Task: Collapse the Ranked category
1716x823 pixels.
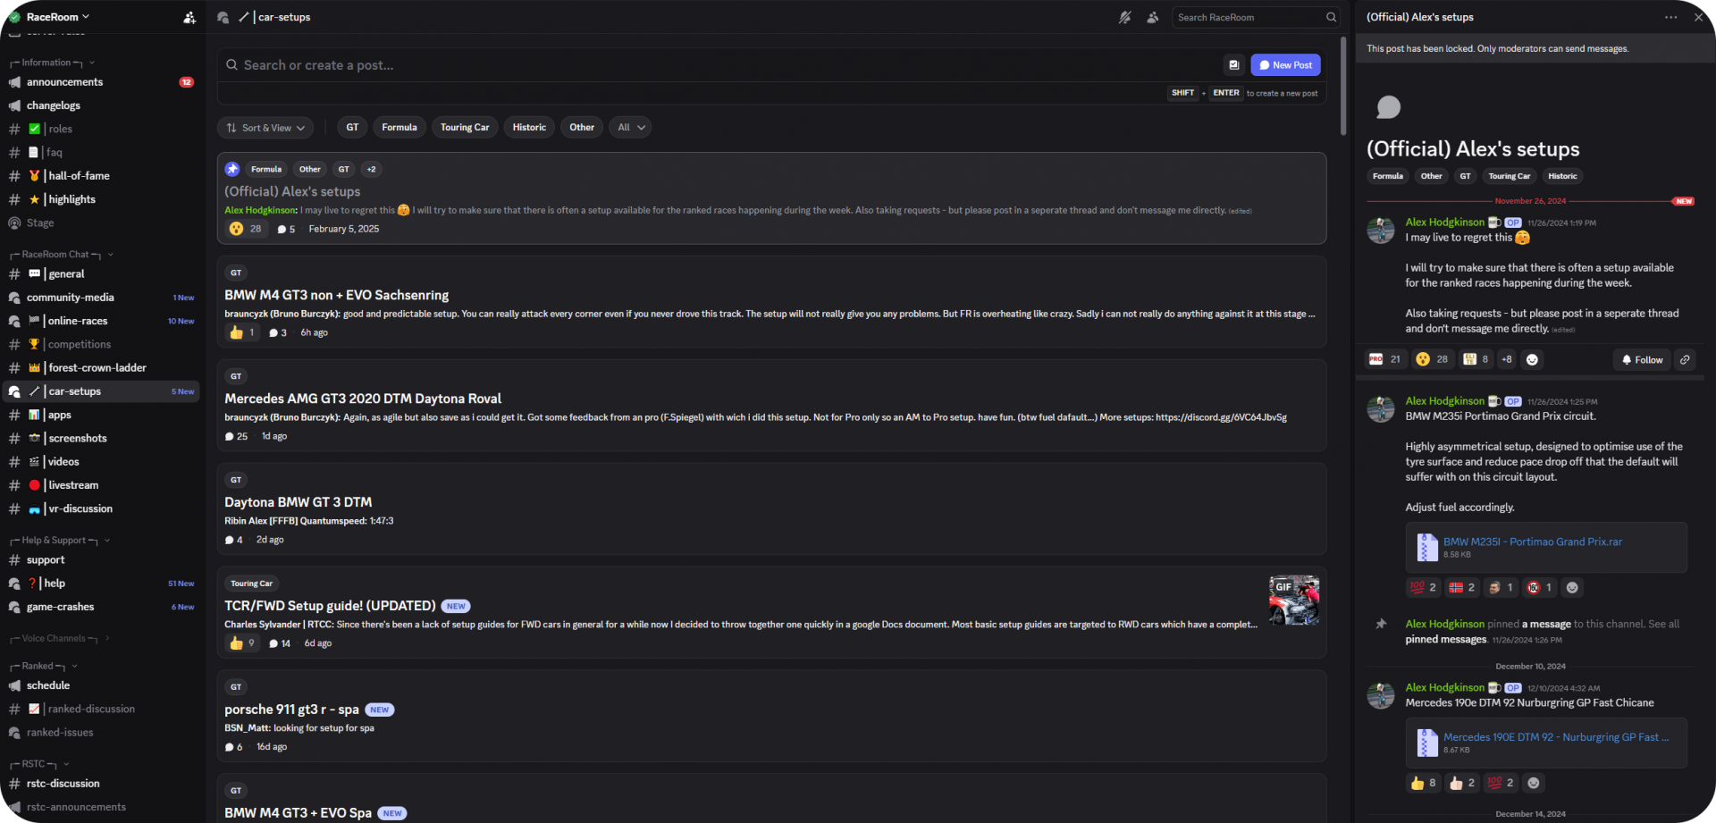Action: 44,667
